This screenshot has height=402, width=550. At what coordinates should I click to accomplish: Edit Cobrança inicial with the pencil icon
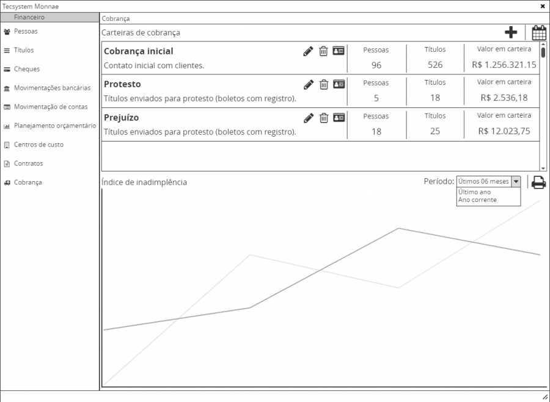point(308,51)
